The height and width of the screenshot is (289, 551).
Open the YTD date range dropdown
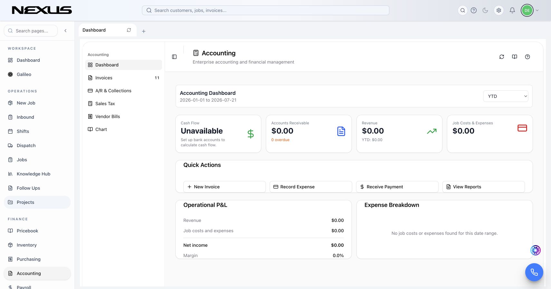pos(506,96)
